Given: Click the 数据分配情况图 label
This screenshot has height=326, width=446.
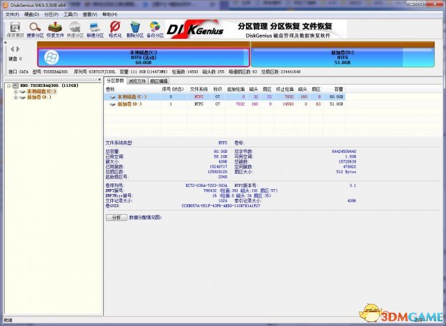Looking at the screenshot, I should tap(146, 218).
